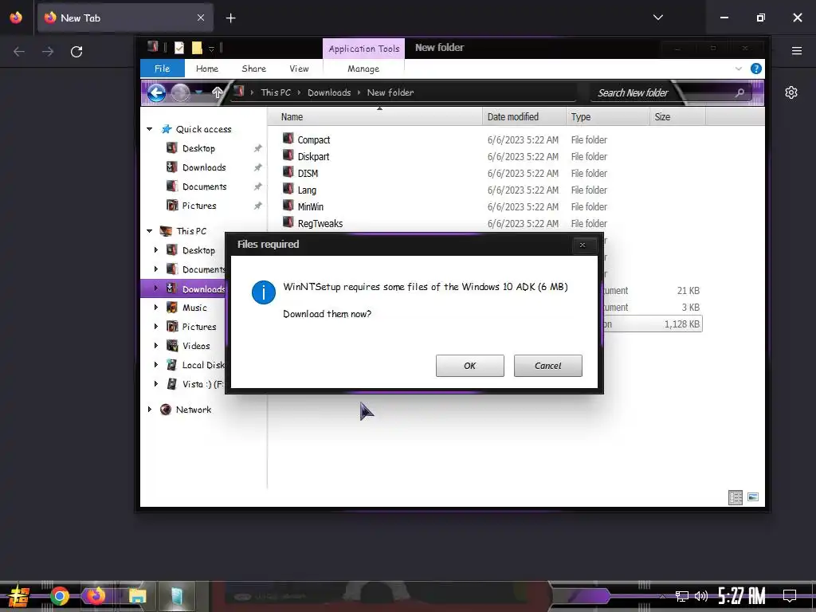Click OK to download ADK files
Image resolution: width=816 pixels, height=612 pixels.
(x=469, y=366)
